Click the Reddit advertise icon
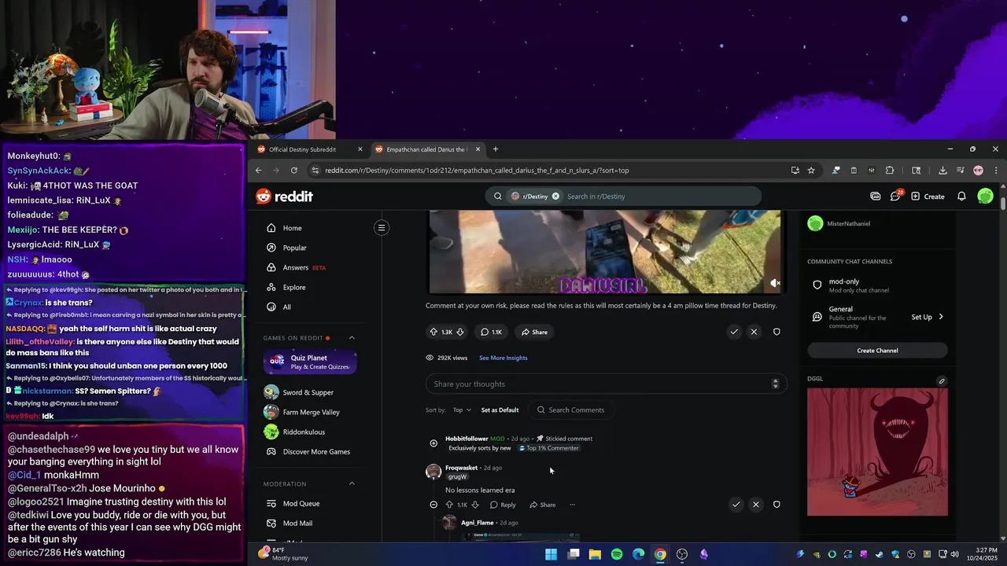This screenshot has height=566, width=1007. click(x=875, y=197)
